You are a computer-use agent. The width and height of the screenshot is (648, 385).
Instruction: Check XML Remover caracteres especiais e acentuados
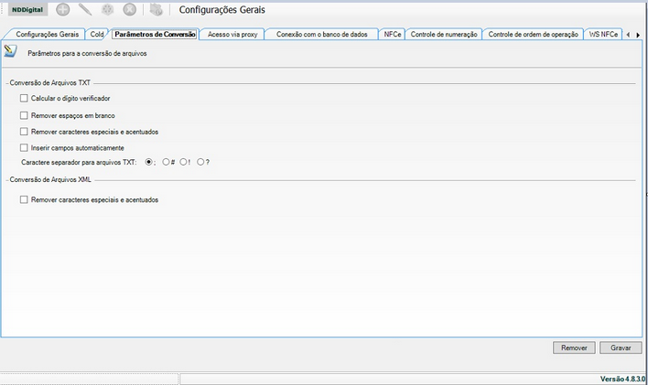pyautogui.click(x=24, y=200)
